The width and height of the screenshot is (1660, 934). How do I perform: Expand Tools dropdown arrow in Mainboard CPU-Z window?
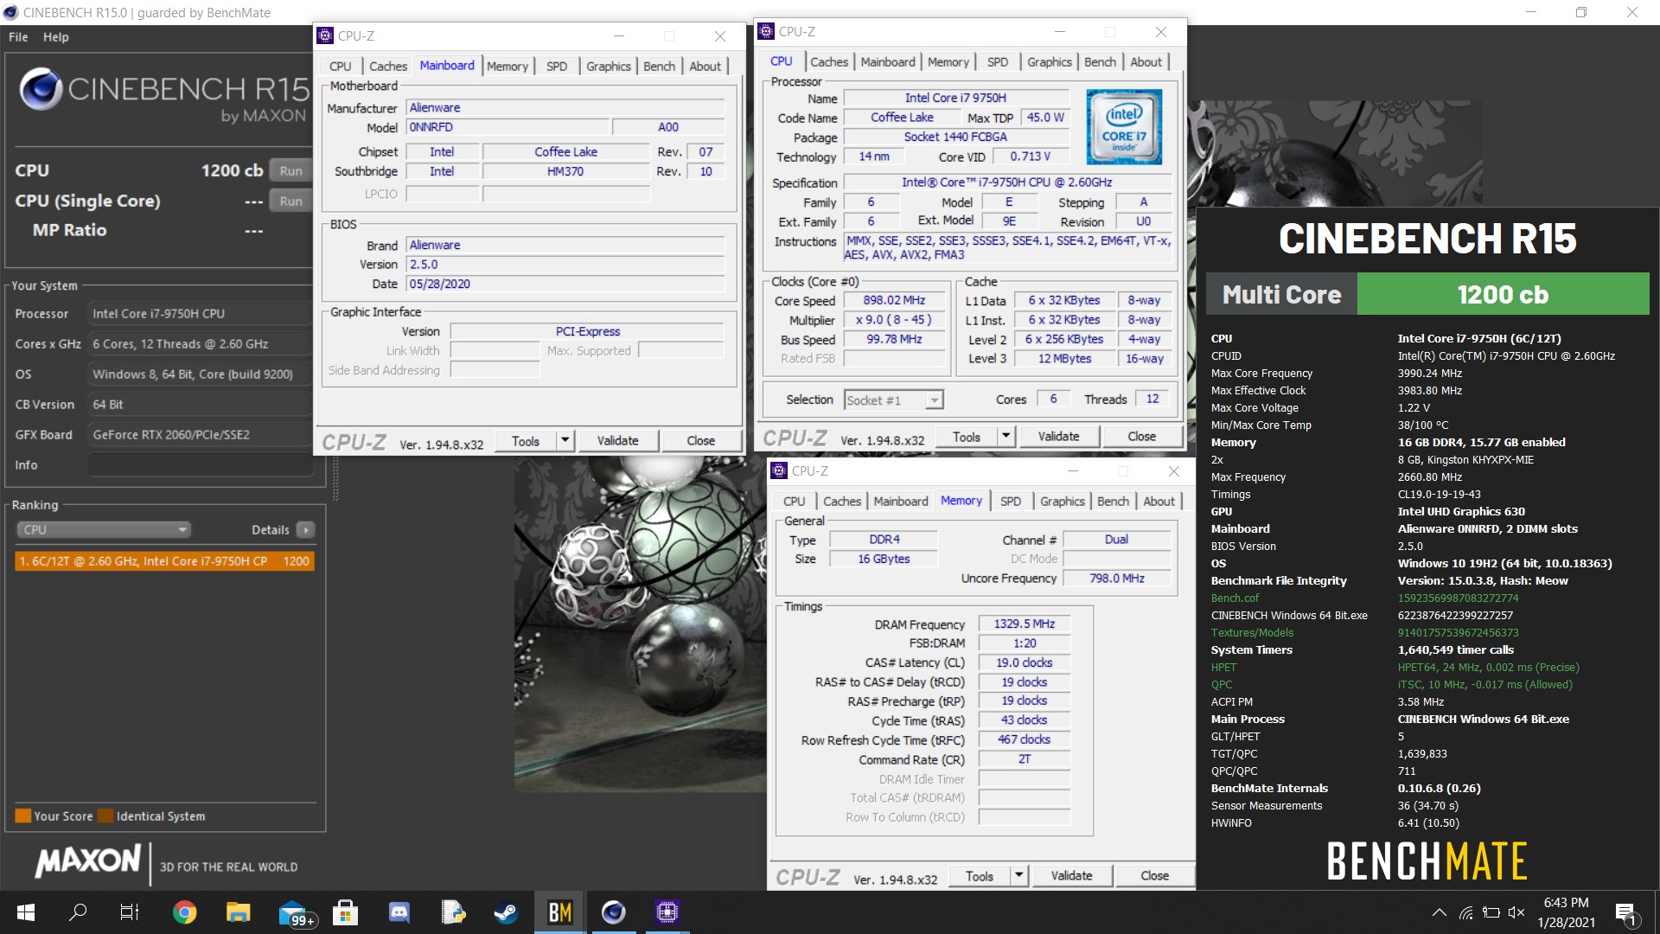(x=565, y=441)
